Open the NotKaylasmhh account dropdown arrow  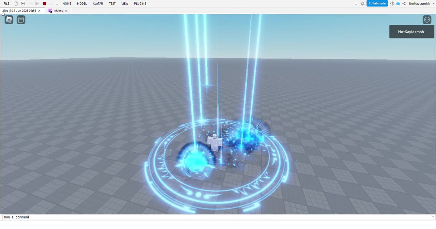click(x=433, y=3)
